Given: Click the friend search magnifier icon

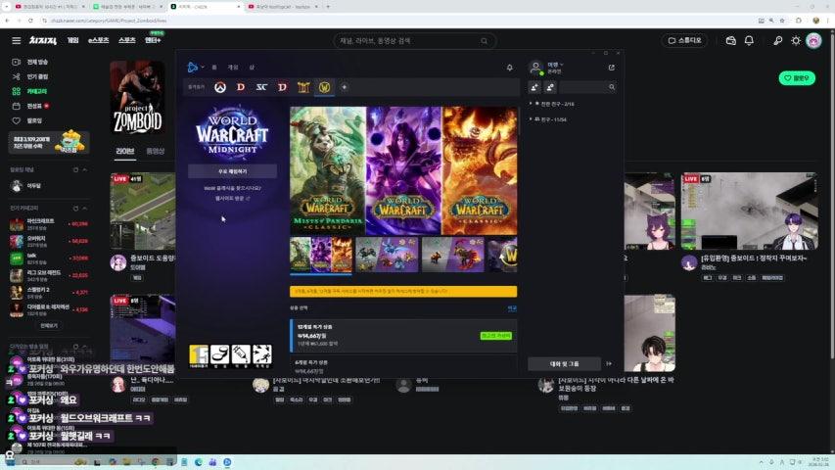Looking at the screenshot, I should 612,87.
